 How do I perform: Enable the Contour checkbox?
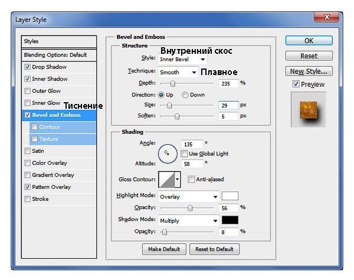click(x=35, y=127)
